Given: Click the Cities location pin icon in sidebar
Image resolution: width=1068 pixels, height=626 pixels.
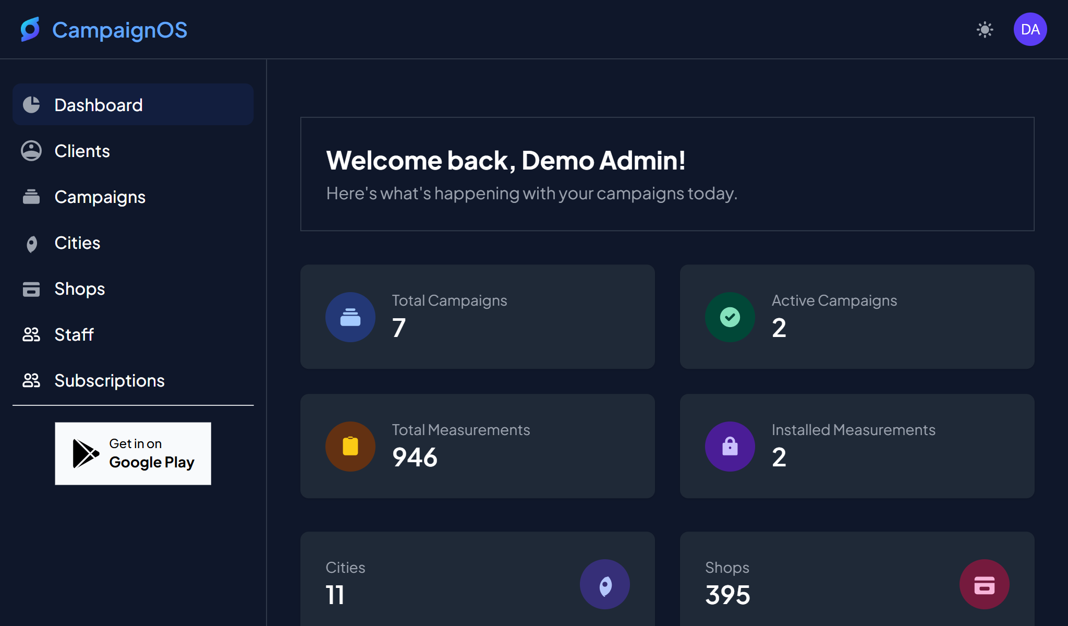Looking at the screenshot, I should tap(32, 244).
